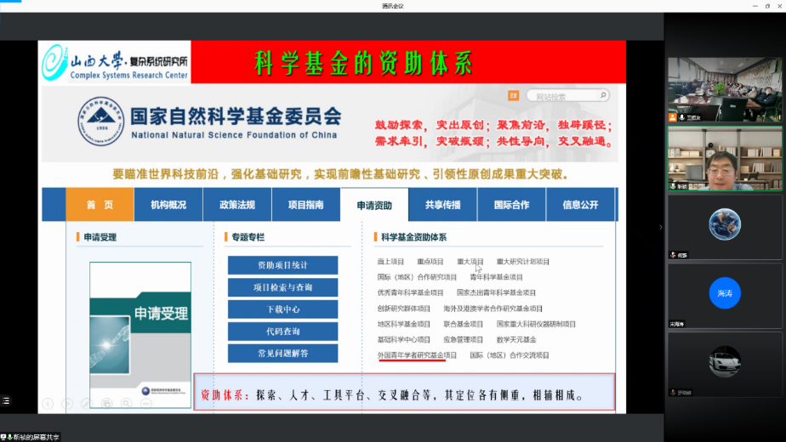
Task: Click the 下载中心 button
Action: [282, 309]
